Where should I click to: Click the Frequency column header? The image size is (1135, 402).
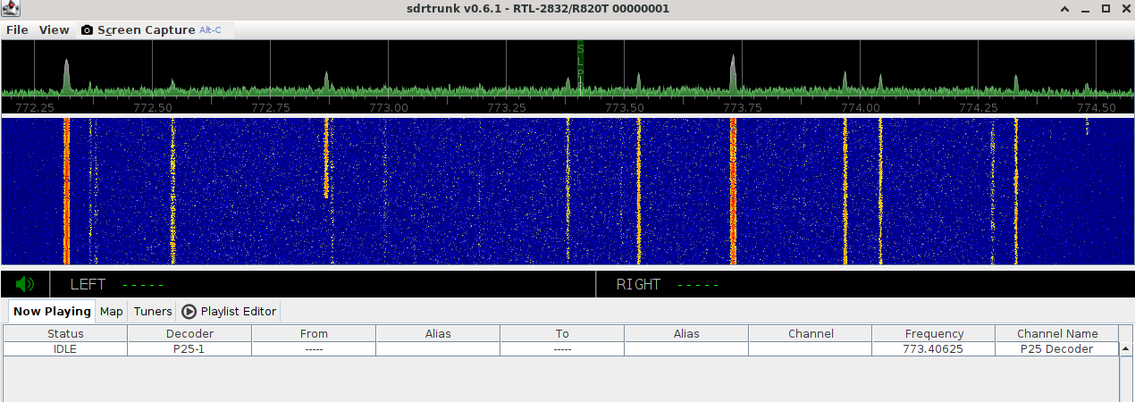tap(934, 333)
